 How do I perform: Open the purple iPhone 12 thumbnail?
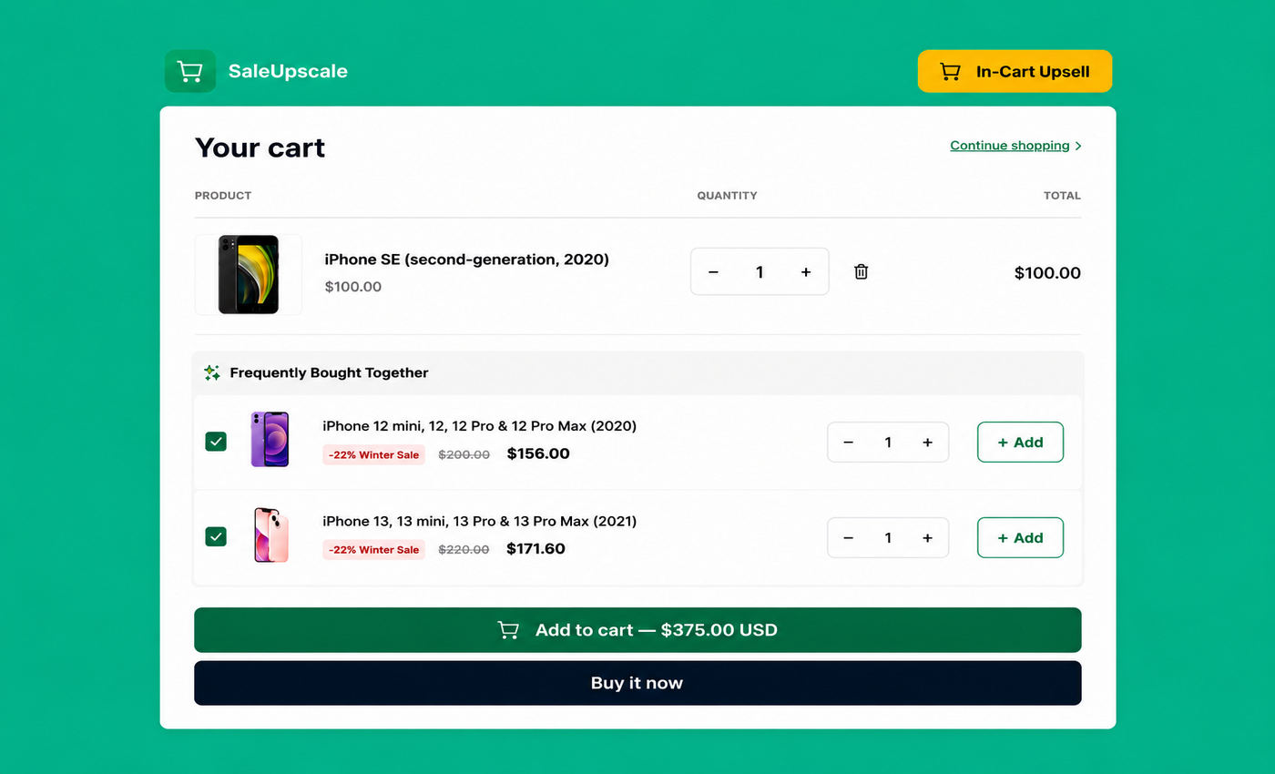pos(270,439)
